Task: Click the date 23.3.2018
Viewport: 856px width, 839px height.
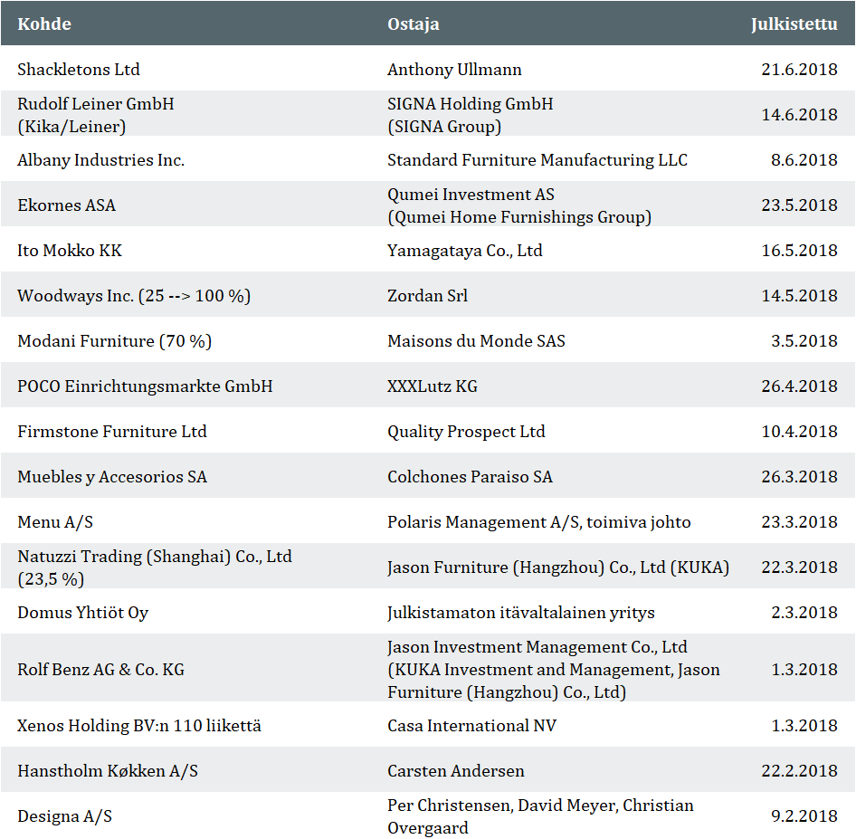Action: pos(799,522)
